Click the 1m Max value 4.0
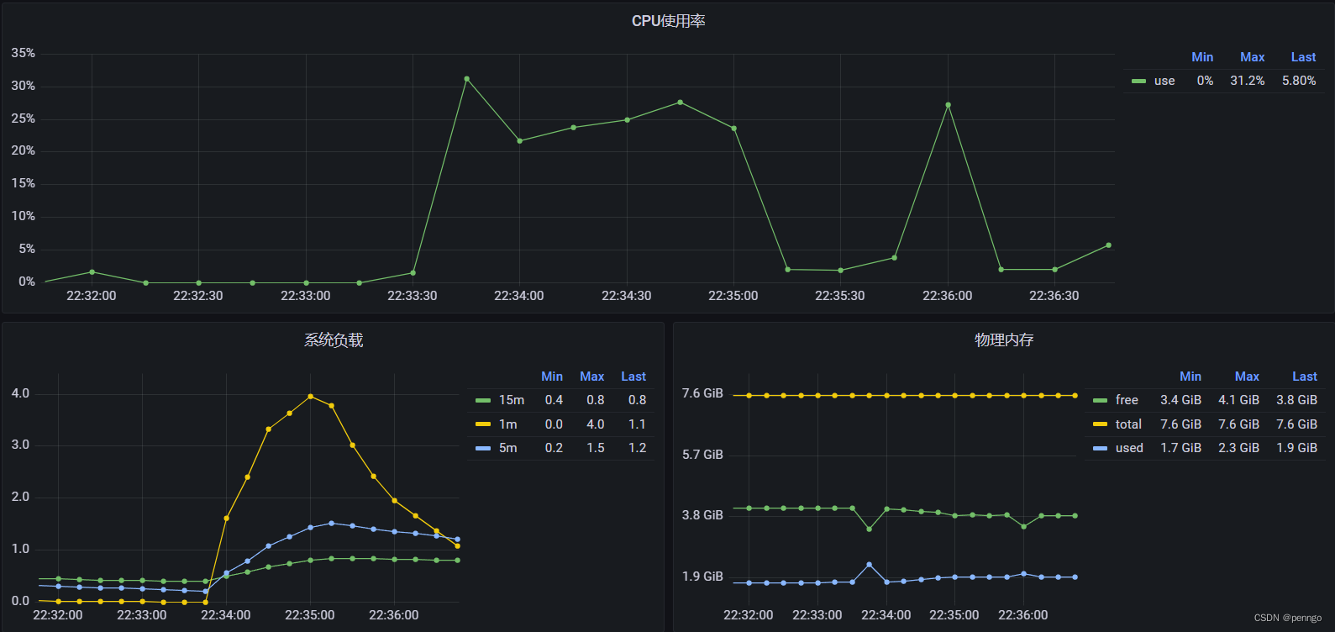 (596, 424)
